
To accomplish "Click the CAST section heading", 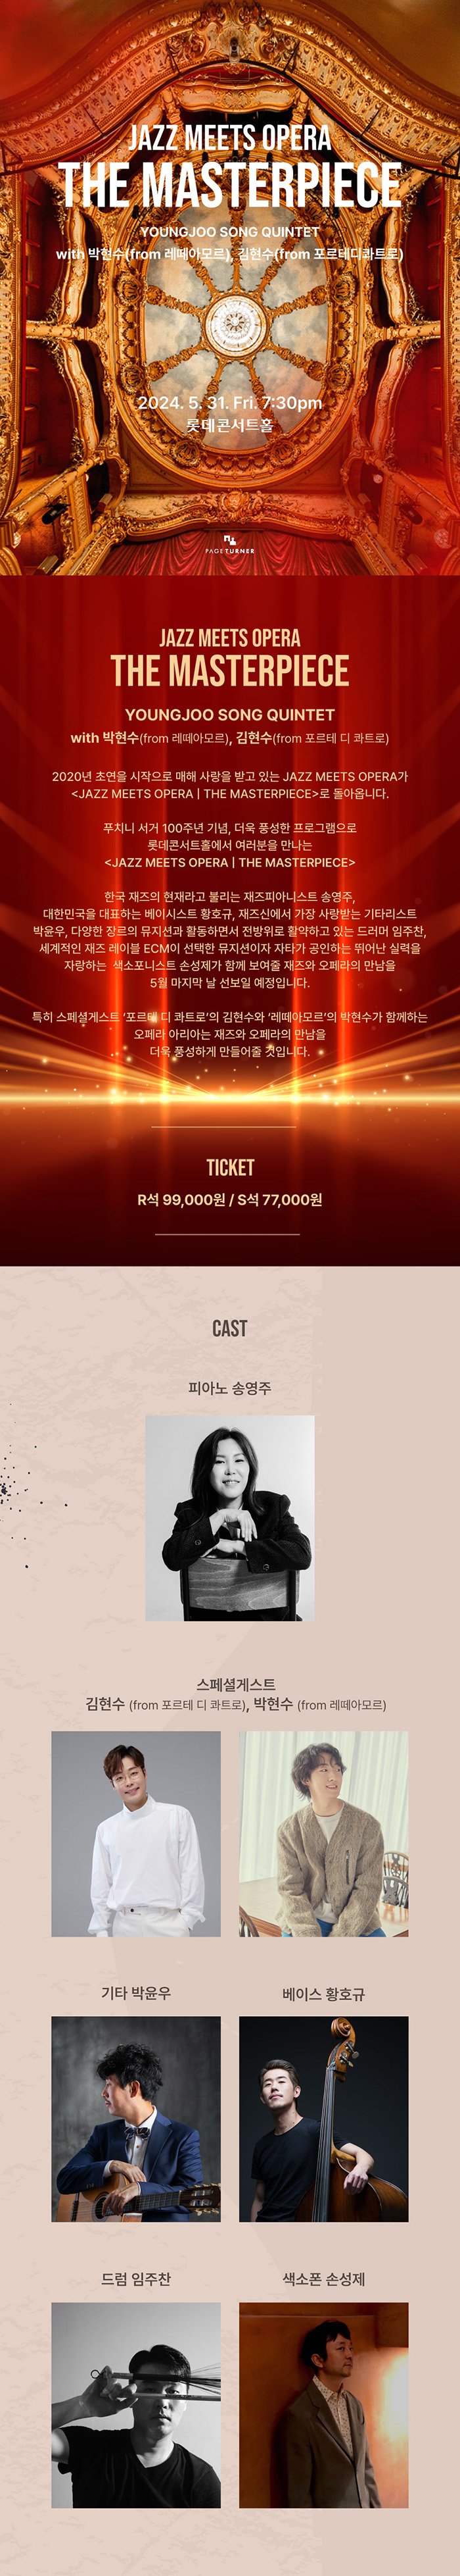I will [229, 1328].
